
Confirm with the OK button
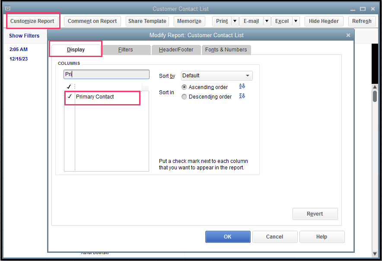click(x=228, y=237)
